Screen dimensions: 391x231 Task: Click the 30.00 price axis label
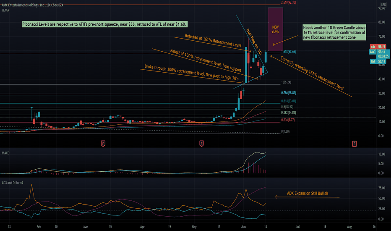point(381,93)
